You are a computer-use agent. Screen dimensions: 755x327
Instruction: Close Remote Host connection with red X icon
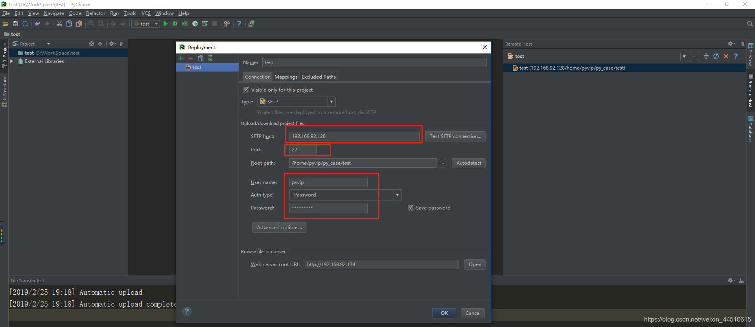726,56
